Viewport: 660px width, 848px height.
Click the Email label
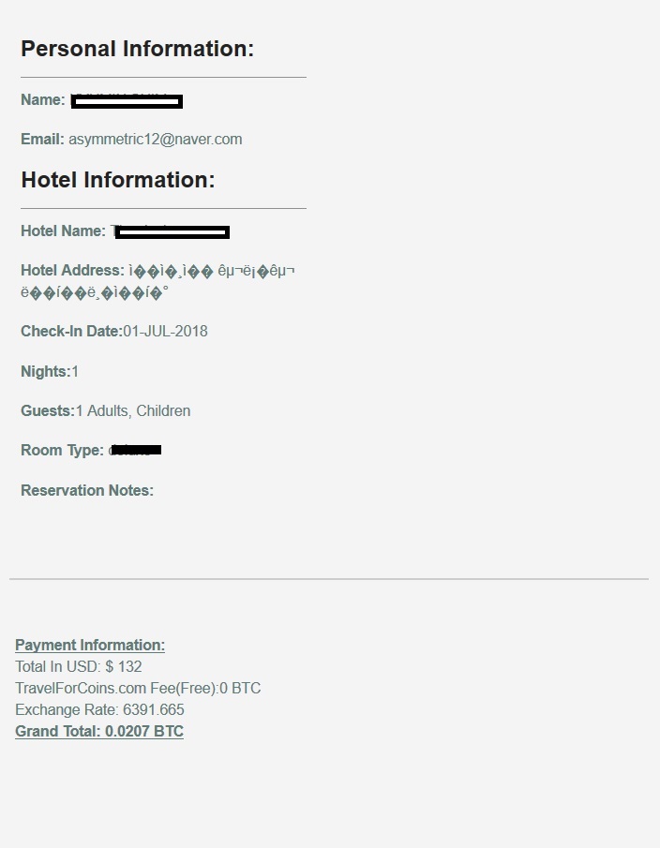[x=42, y=140]
